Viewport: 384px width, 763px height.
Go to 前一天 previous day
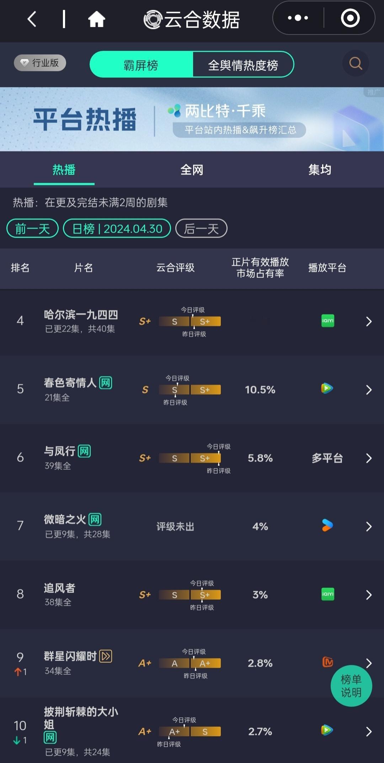32,228
